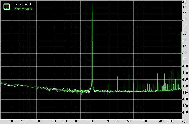The height and width of the screenshot is (124, 189).
Task: Click the -10 dB scale label
Action: [184, 7]
